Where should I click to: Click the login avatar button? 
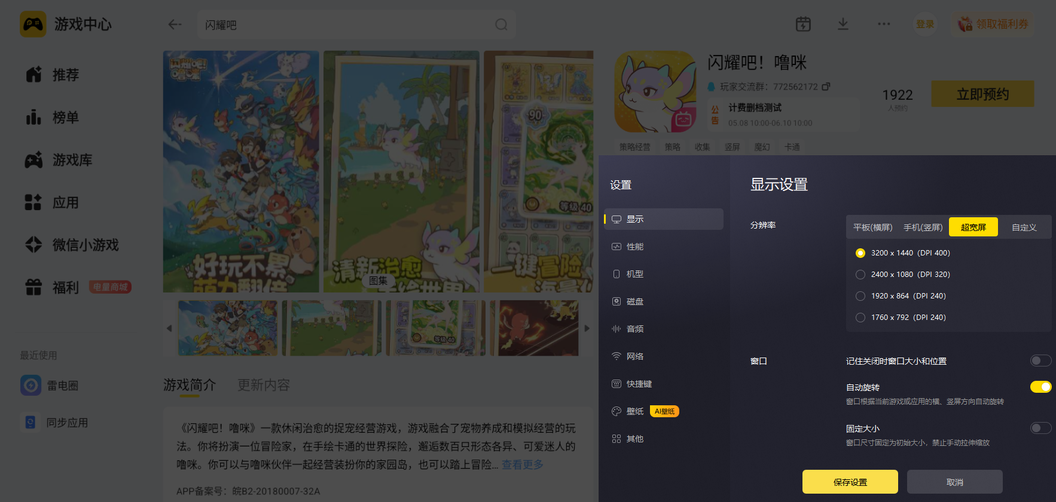(925, 24)
